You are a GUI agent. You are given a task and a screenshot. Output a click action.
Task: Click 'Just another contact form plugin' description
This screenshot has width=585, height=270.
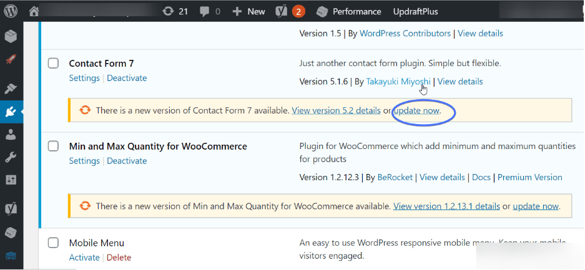coord(400,64)
